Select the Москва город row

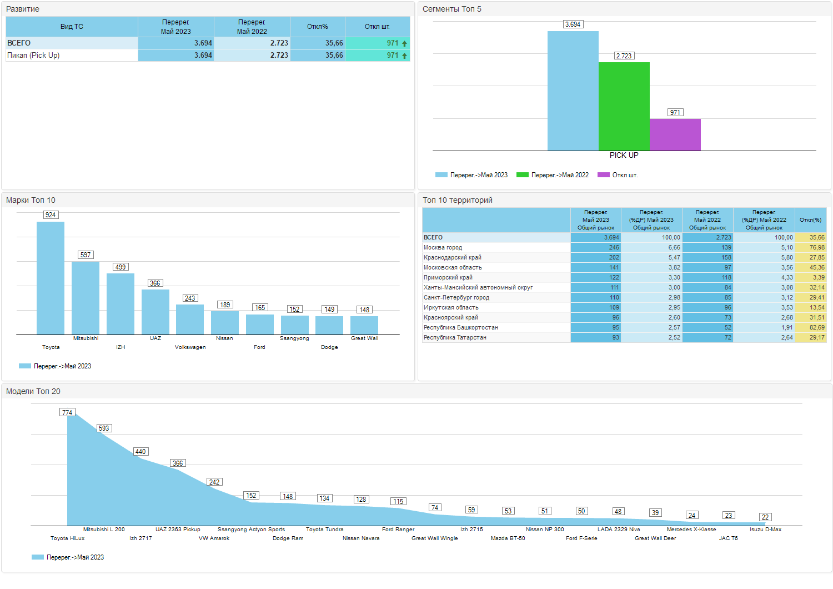(624, 248)
